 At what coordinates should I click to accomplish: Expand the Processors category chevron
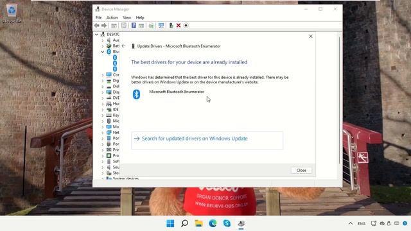coord(103,155)
